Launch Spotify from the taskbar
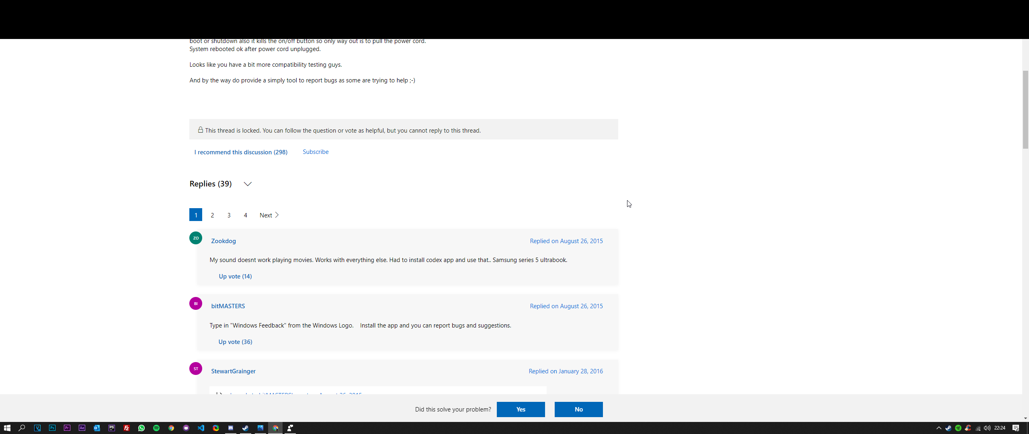This screenshot has height=434, width=1029. tap(156, 428)
